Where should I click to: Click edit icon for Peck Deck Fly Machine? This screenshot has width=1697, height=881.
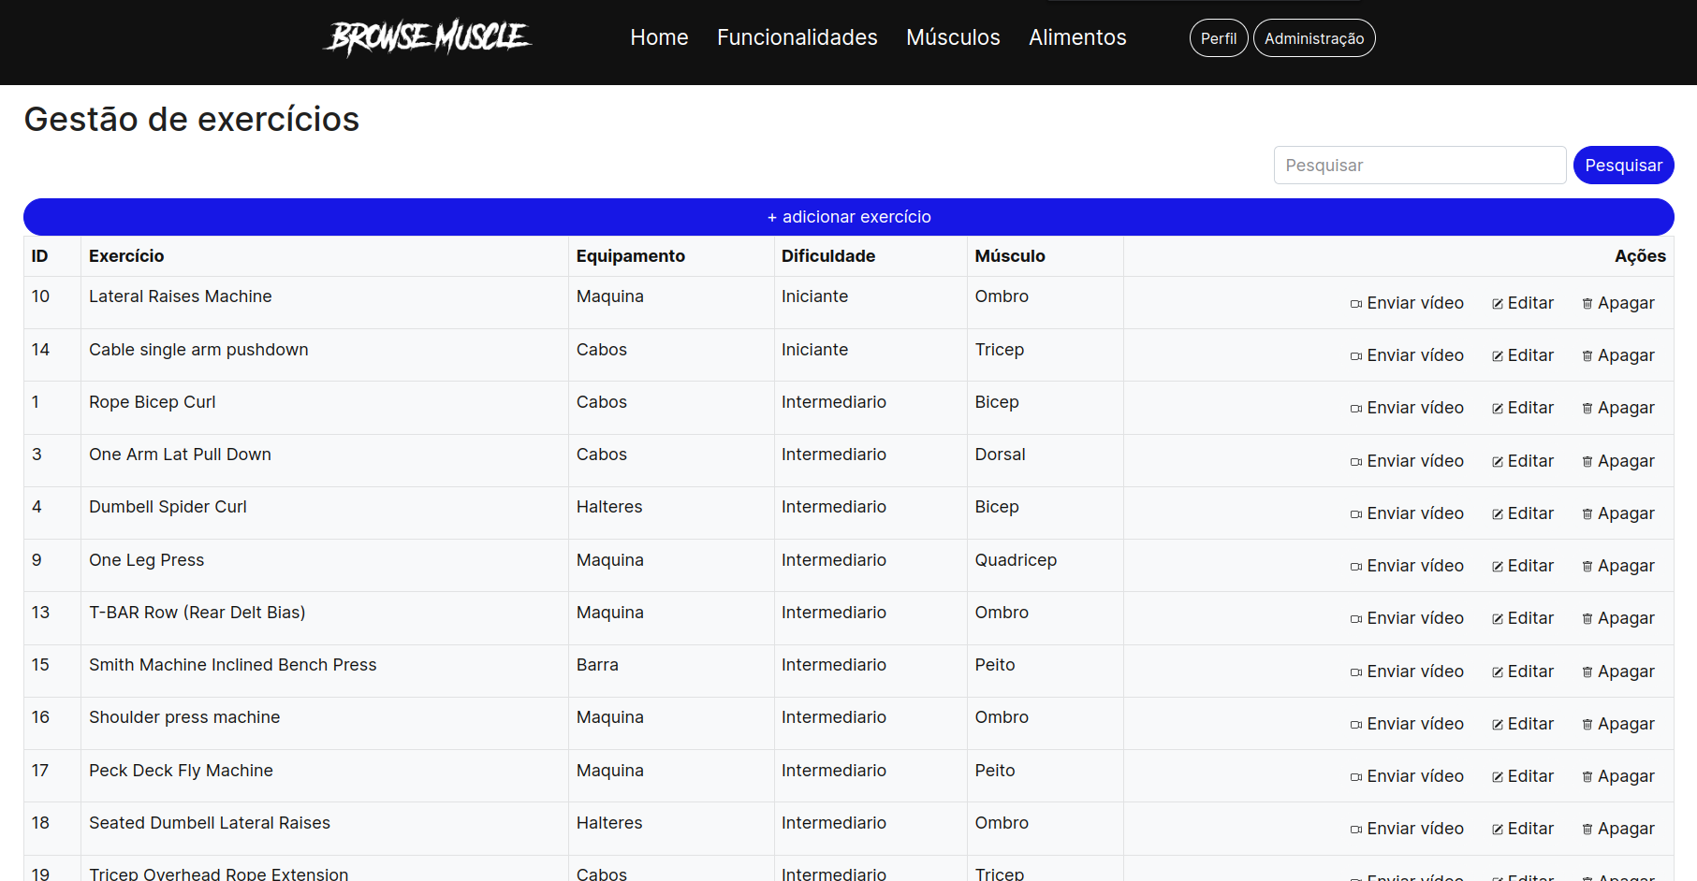pos(1498,777)
